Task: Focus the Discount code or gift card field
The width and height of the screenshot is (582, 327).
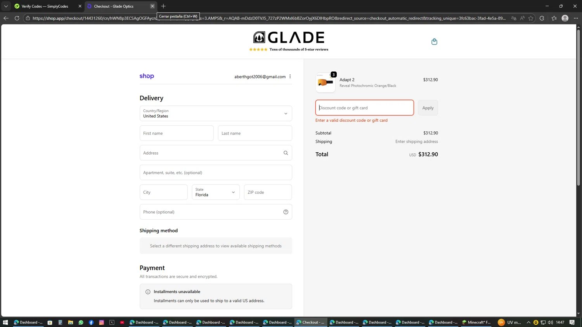Action: pyautogui.click(x=365, y=108)
